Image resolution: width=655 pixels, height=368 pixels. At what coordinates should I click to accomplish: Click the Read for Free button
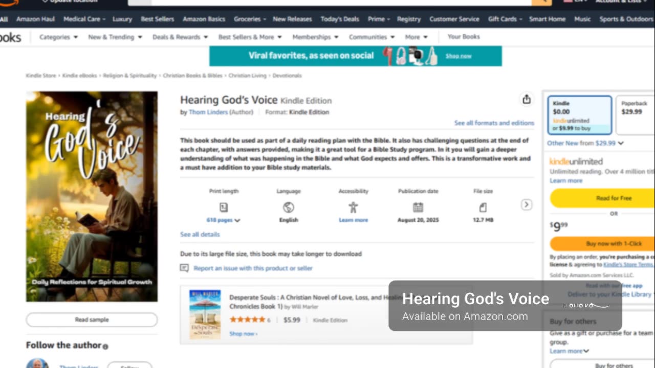602,198
